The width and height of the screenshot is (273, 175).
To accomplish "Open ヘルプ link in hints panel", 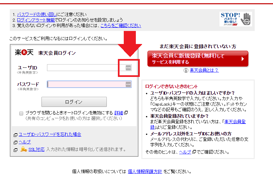I will point(185,152).
